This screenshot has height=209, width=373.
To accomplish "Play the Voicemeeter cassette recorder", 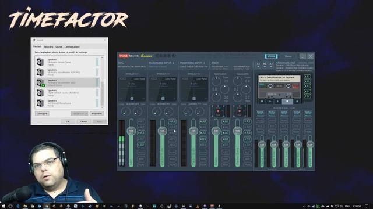I will coord(277,102).
